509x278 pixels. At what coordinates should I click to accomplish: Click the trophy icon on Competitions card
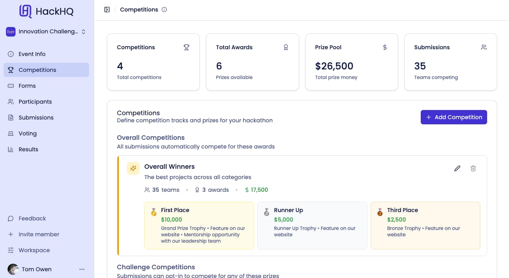tap(186, 47)
